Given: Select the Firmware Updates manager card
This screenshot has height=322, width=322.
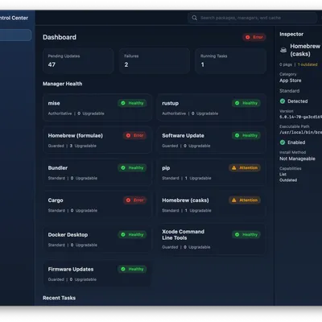Looking at the screenshot, I should coord(97,274).
